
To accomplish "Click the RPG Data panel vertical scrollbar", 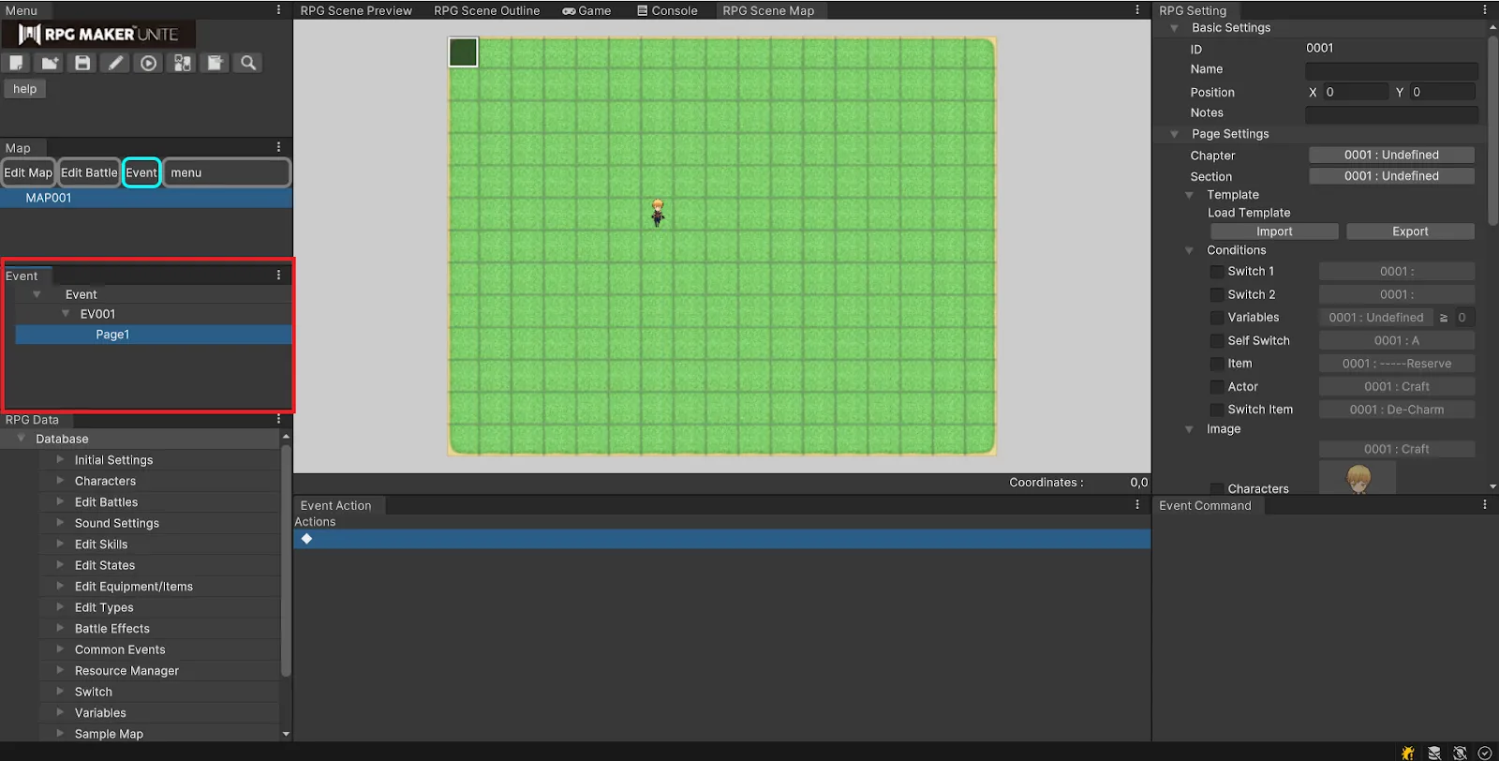I will [286, 562].
